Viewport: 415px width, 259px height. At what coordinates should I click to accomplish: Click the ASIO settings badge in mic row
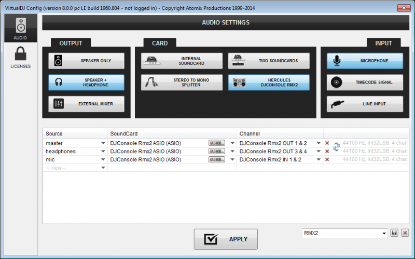(216, 160)
